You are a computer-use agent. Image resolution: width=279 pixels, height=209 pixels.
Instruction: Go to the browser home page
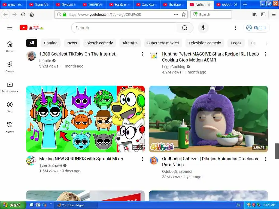[32, 14]
